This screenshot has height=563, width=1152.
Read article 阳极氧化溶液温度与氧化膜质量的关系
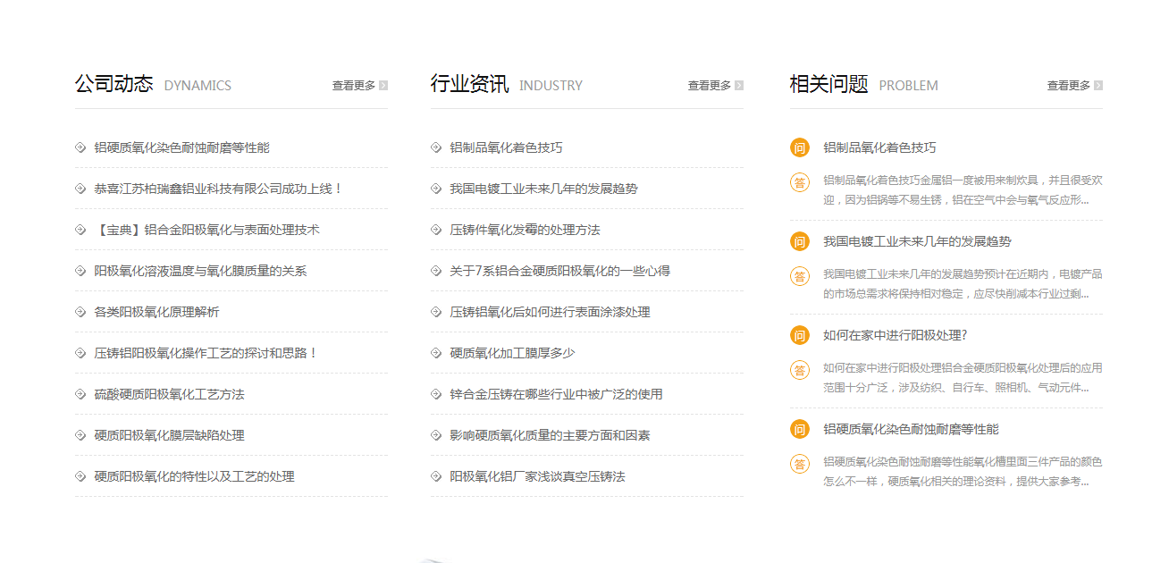pyautogui.click(x=200, y=271)
